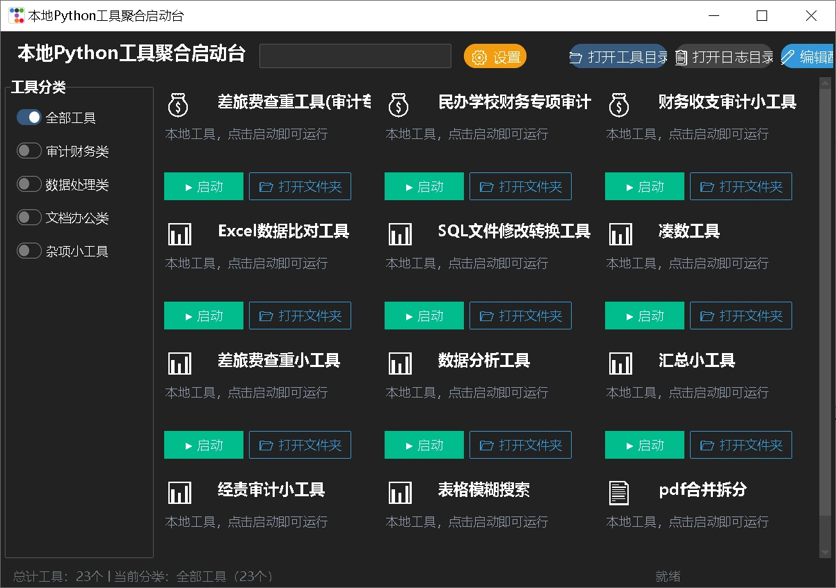
Task: Open the folder of Excel数据比对工具
Action: pos(300,316)
